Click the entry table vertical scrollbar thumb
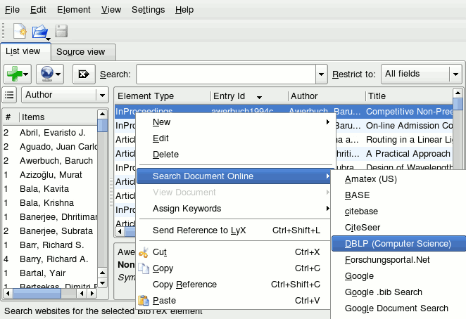 458,104
